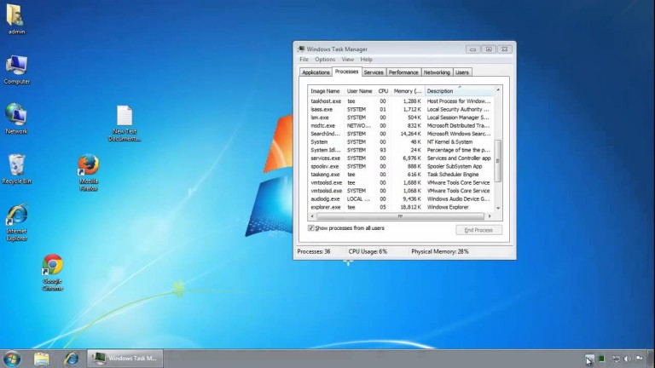Switch to the Services tab

point(374,72)
